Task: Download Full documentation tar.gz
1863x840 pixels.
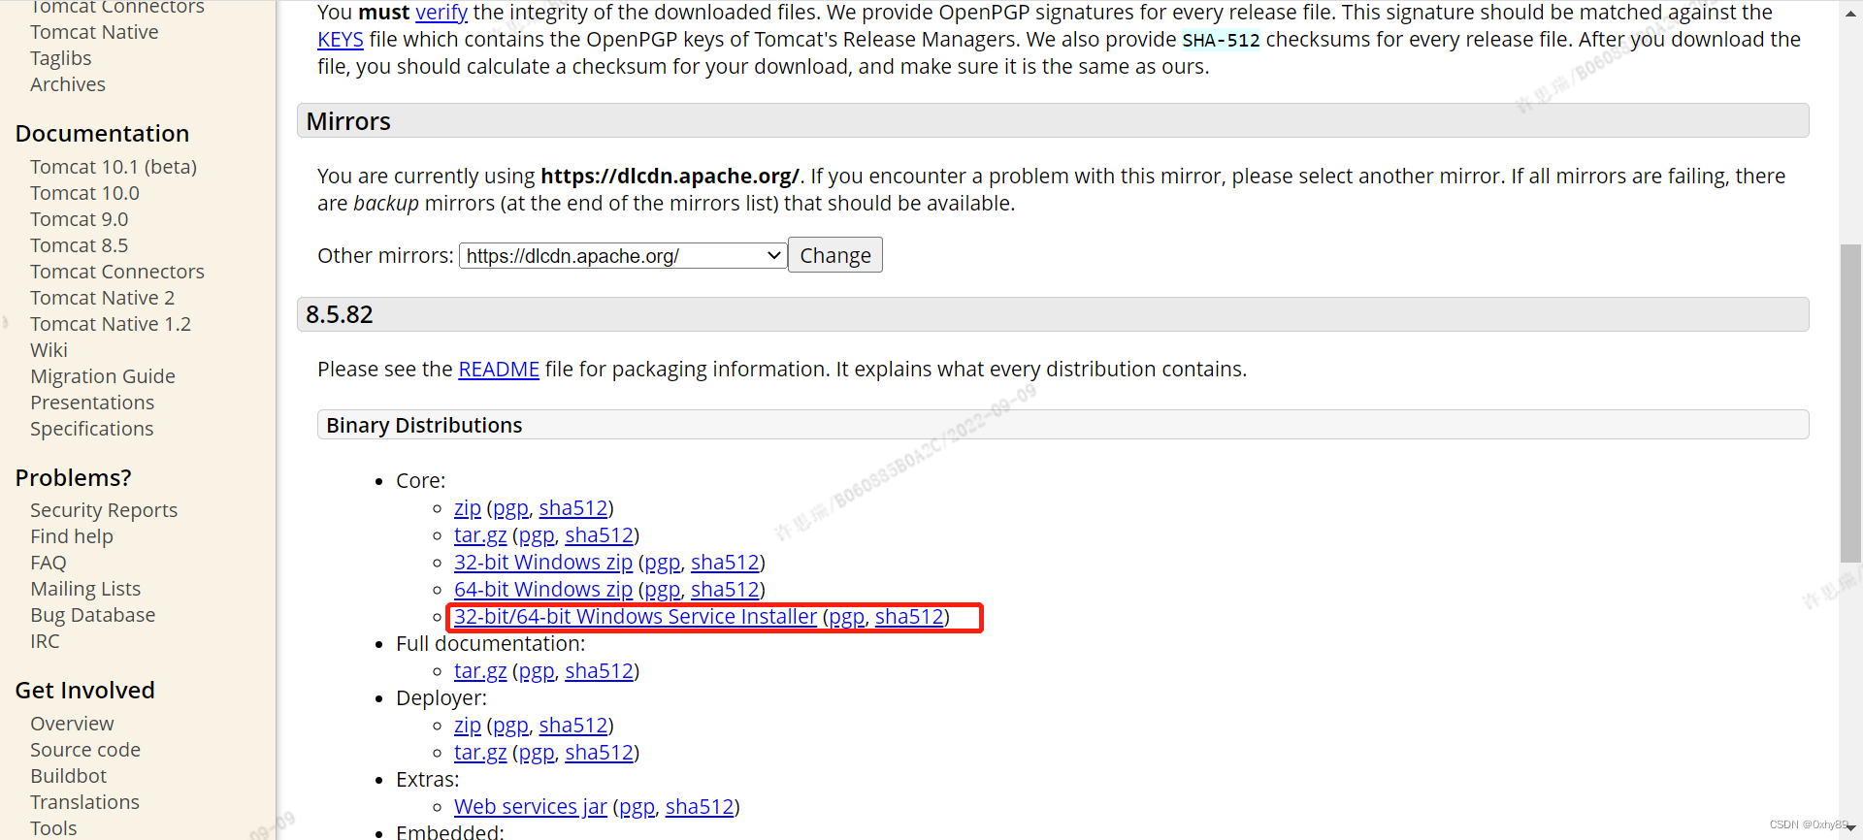Action: (480, 671)
